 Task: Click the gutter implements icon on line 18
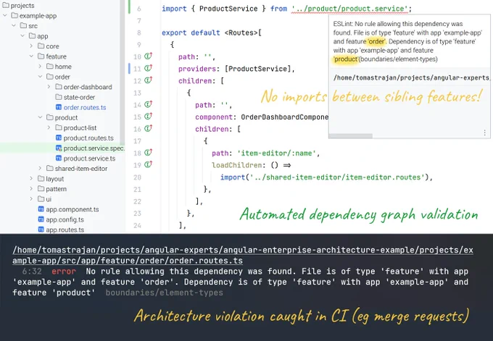148,152
